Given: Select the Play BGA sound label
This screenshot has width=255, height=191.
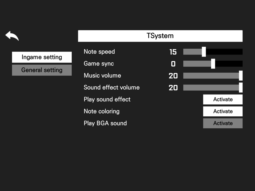Looking at the screenshot, I should click(x=105, y=123).
